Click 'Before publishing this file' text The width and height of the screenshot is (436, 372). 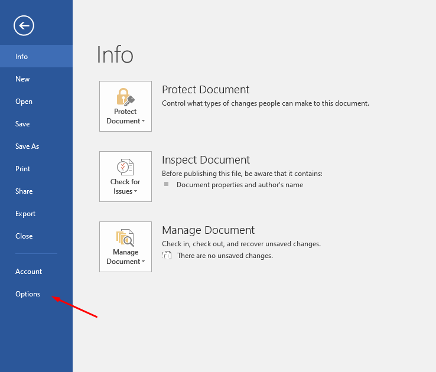pyautogui.click(x=242, y=174)
